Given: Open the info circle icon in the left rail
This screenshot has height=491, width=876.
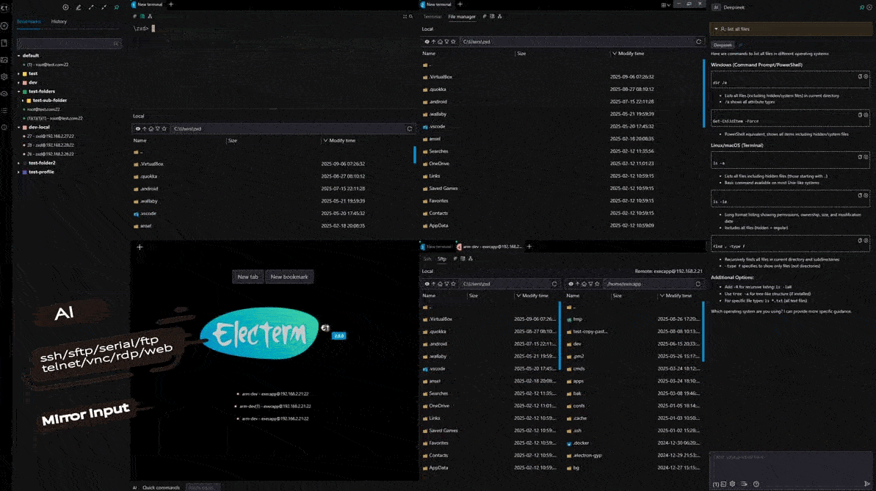Looking at the screenshot, I should tap(4, 128).
